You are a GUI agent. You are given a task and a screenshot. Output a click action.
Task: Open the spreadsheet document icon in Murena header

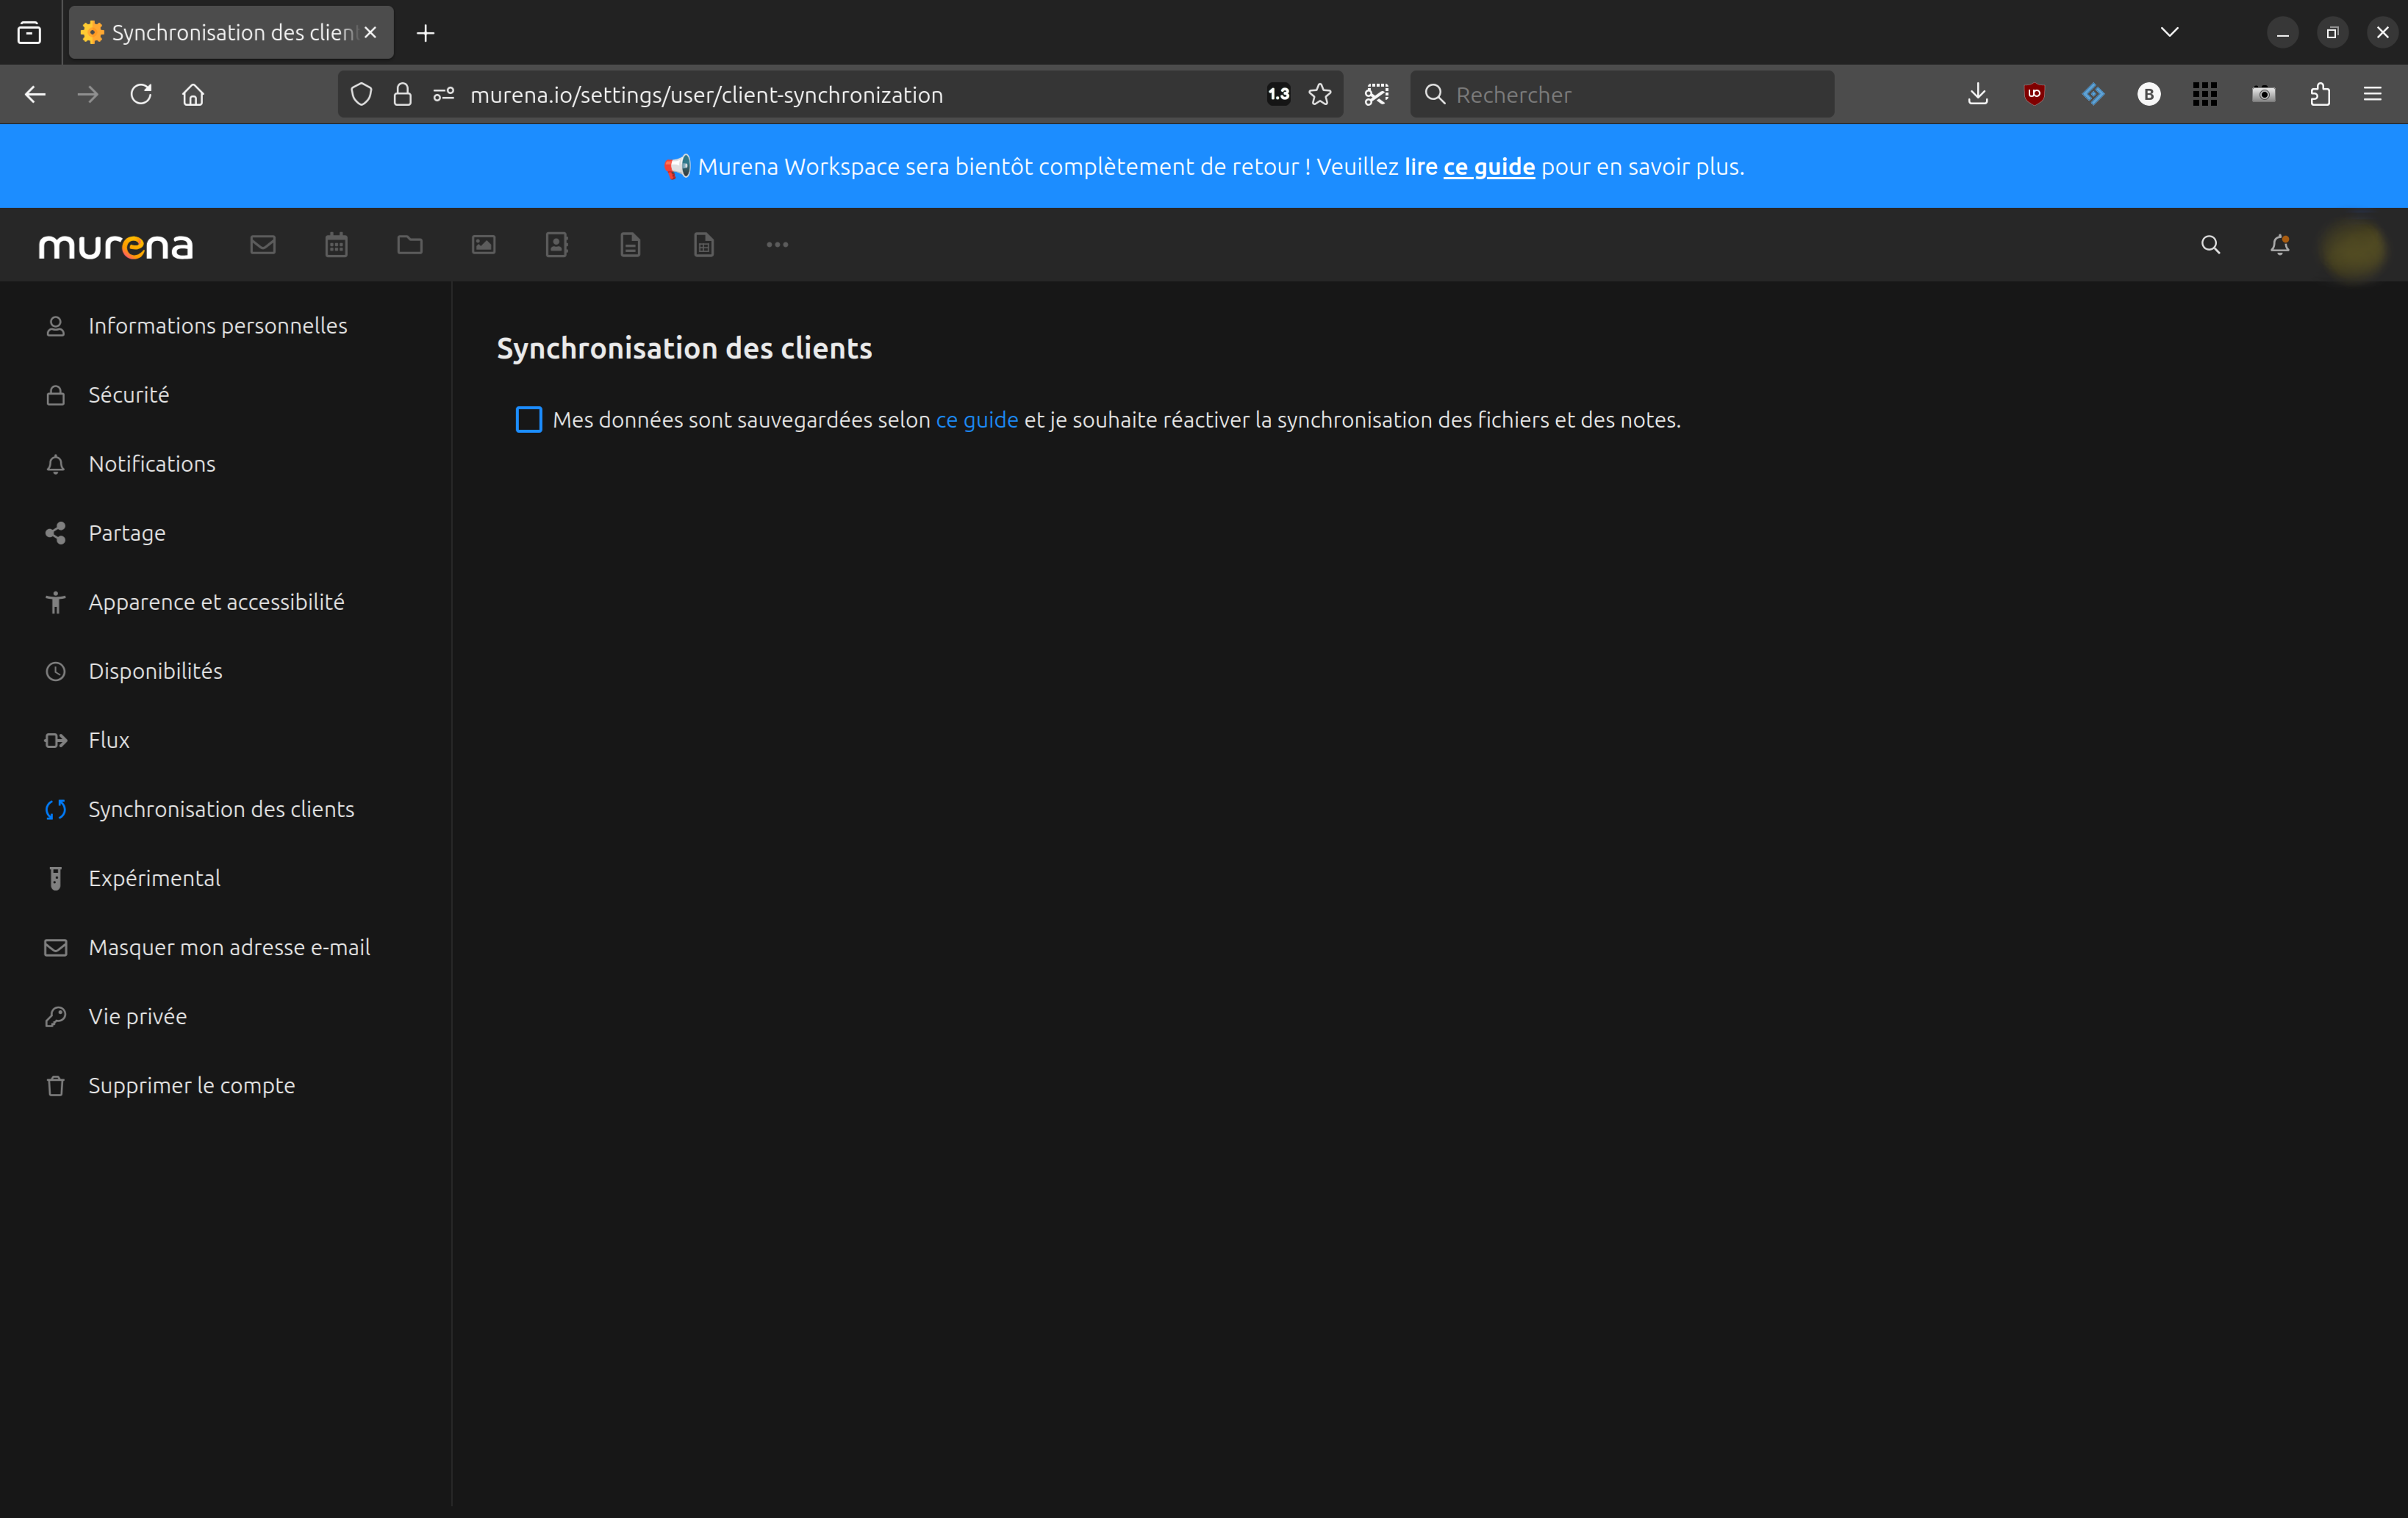click(x=704, y=245)
